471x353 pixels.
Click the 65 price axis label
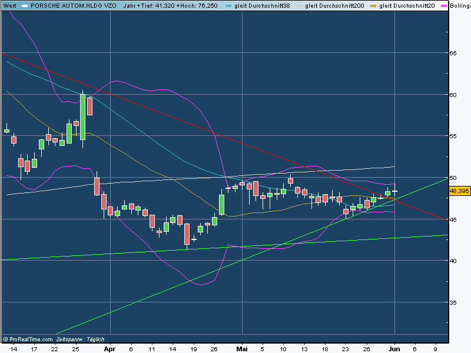pyautogui.click(x=453, y=53)
